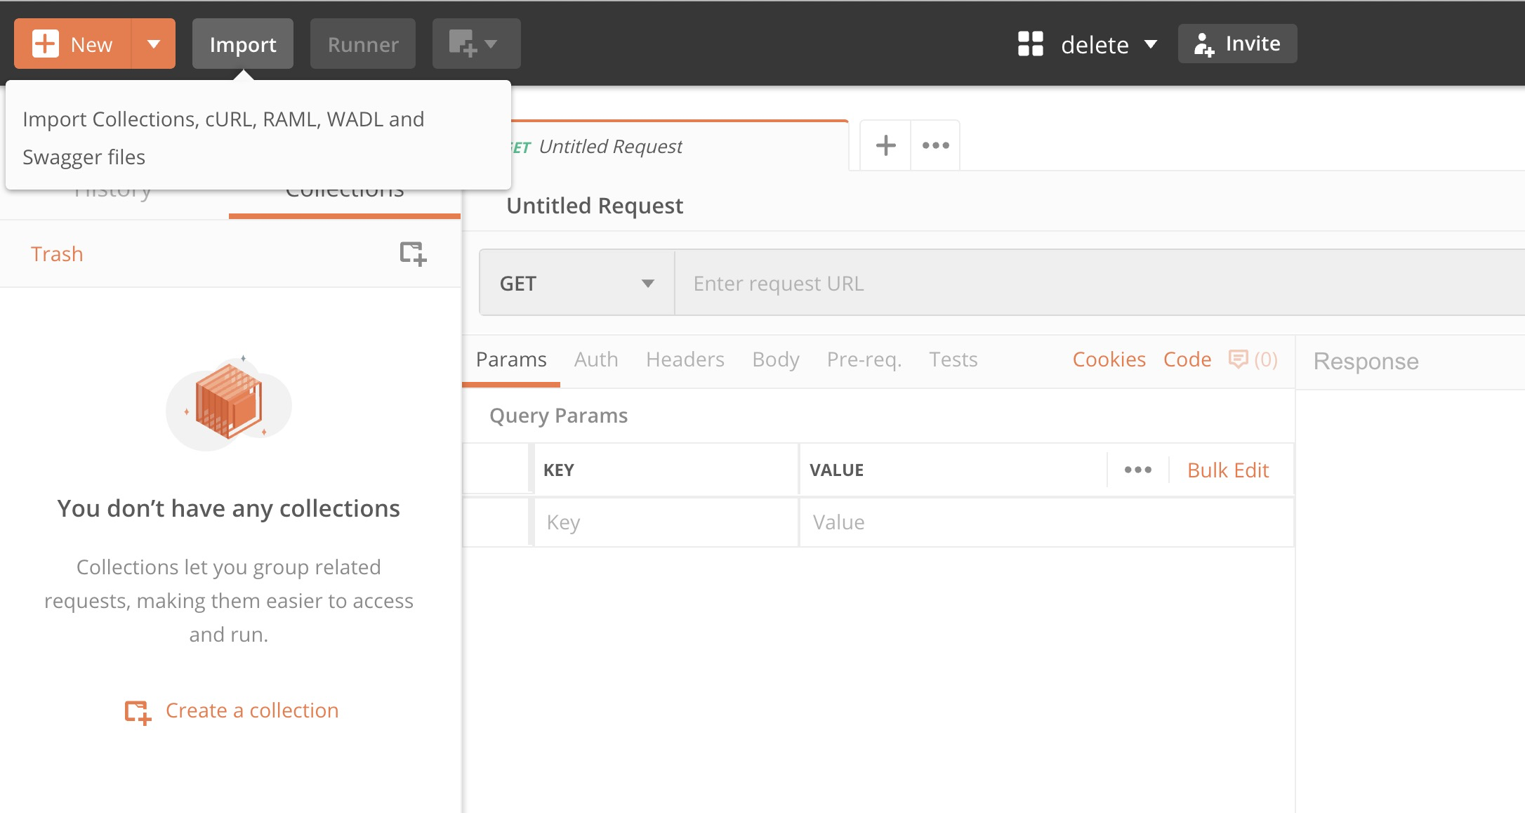Click the workspace grid icon
Screen dimensions: 1525x813
pyautogui.click(x=1030, y=44)
